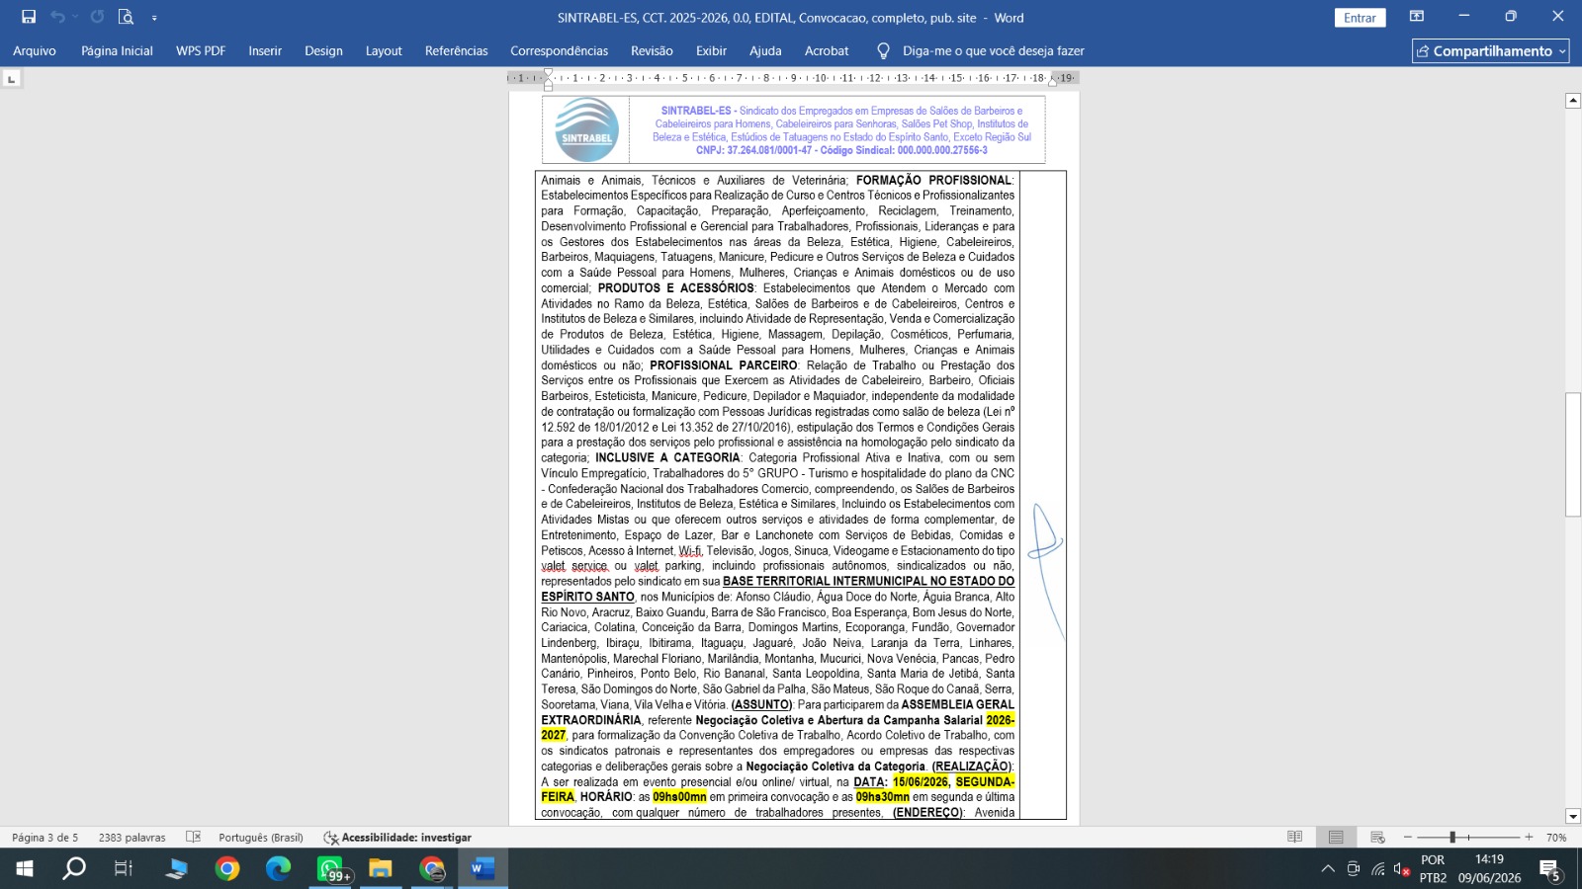Open the notification center with 5 notifications
Image resolution: width=1582 pixels, height=889 pixels.
pos(1549,869)
